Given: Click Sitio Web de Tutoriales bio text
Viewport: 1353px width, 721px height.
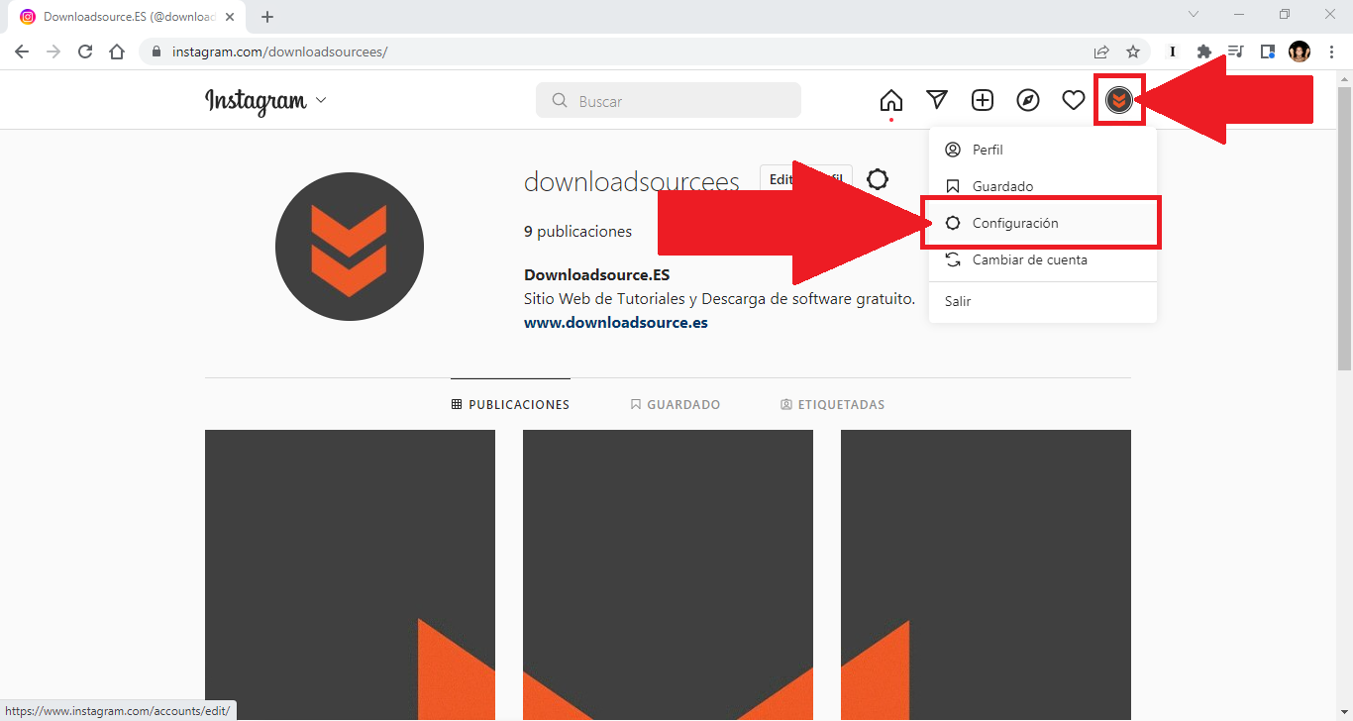Looking at the screenshot, I should [719, 299].
